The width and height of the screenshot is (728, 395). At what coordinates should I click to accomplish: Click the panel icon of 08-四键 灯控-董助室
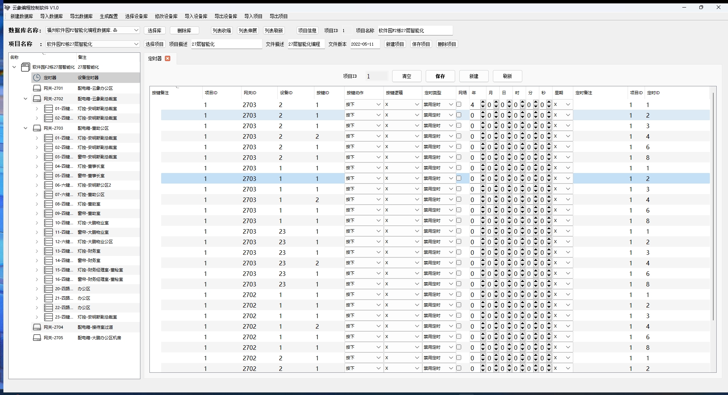coord(48,204)
